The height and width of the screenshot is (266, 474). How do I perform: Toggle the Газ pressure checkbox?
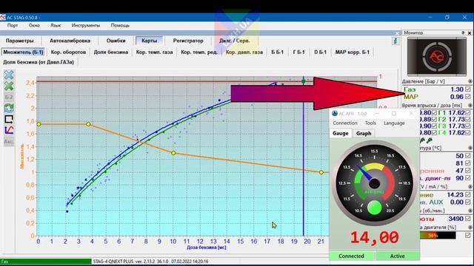pyautogui.click(x=467, y=89)
